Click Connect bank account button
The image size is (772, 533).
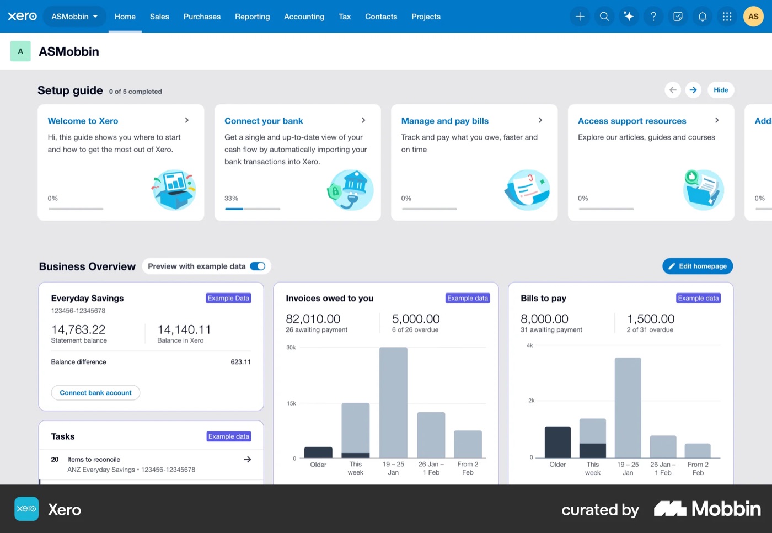tap(95, 393)
